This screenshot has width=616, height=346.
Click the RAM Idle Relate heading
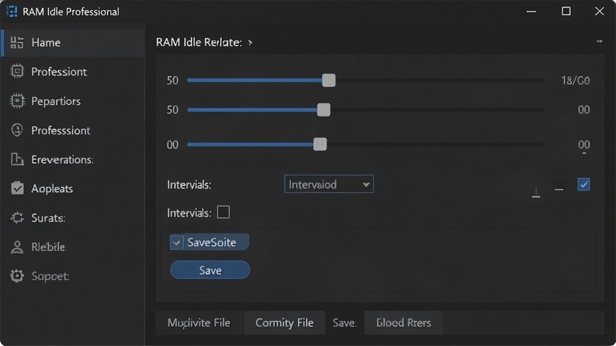(199, 43)
